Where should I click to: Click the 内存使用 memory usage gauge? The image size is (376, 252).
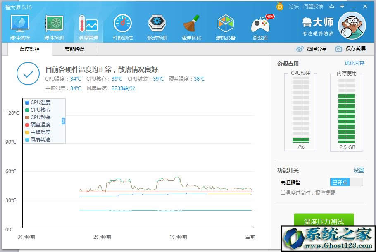point(347,112)
